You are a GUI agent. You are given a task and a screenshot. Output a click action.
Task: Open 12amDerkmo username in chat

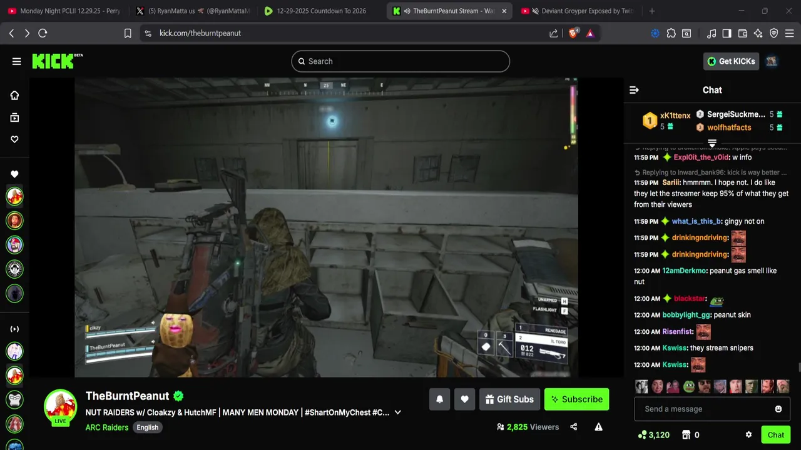pyautogui.click(x=685, y=271)
